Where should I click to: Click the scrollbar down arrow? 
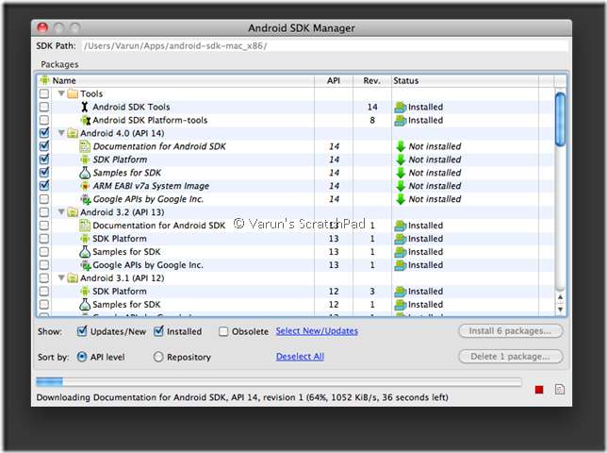click(560, 310)
